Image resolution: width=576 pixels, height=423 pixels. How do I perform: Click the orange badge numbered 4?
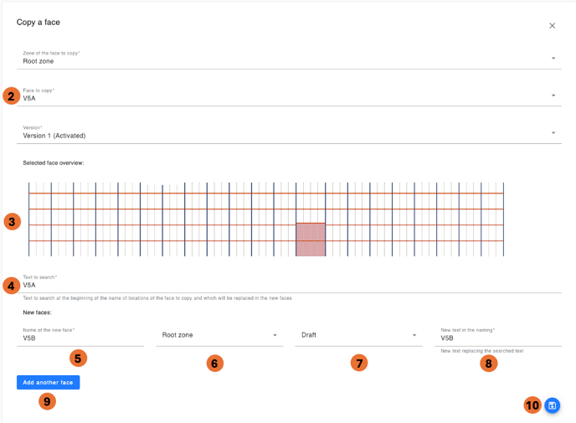point(11,286)
